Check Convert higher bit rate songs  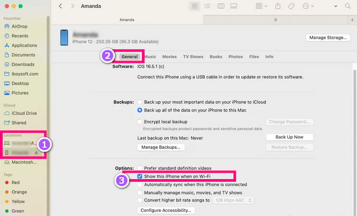(140, 200)
